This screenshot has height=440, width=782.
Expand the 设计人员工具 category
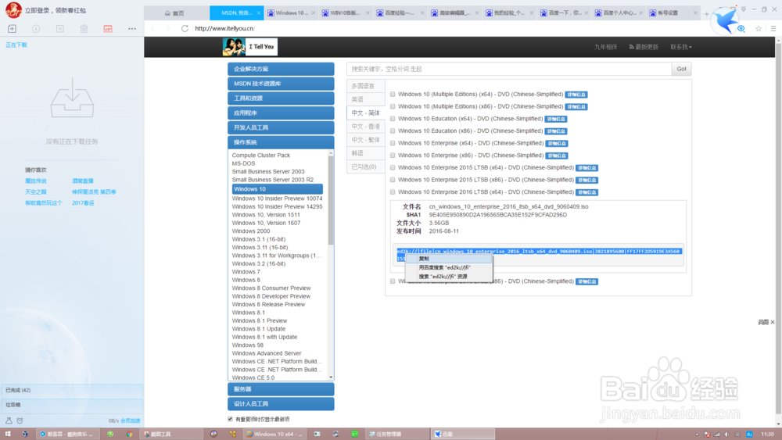click(x=281, y=403)
